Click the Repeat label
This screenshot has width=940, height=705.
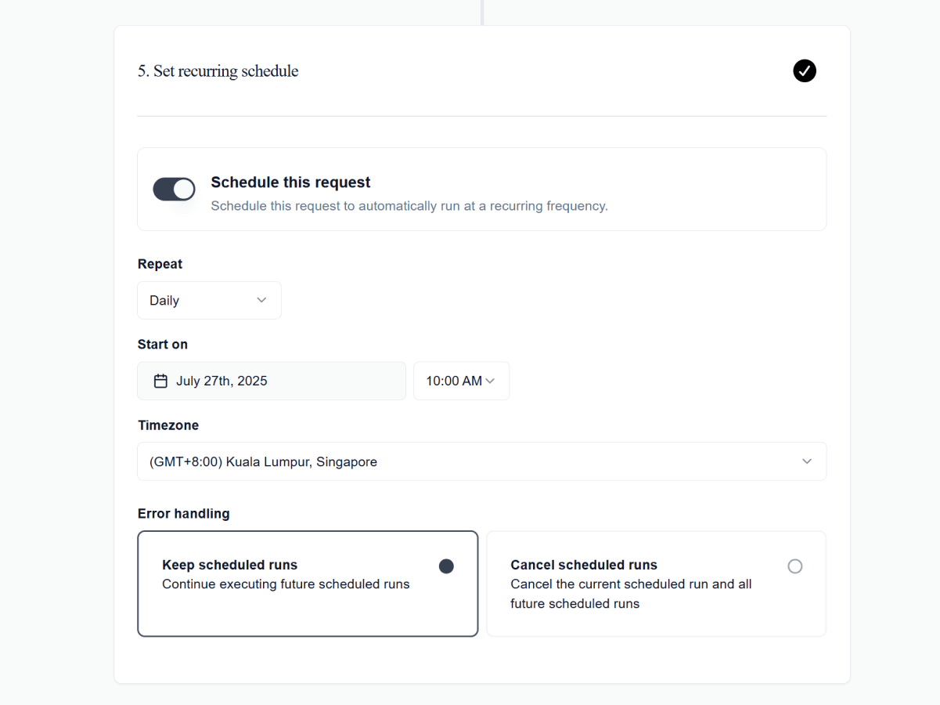[160, 264]
